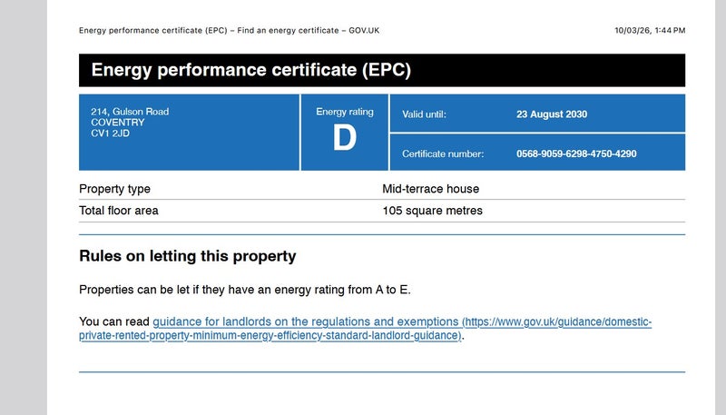The image size is (726, 415).
Task: Click the Mid-terrace house value
Action: coord(430,189)
